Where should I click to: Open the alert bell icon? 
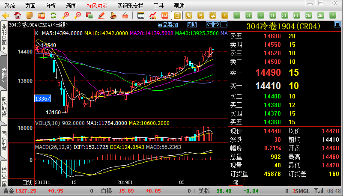[x=113, y=15]
